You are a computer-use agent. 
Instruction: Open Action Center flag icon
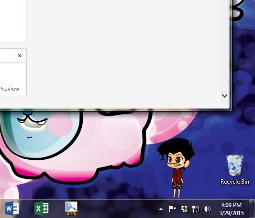click(x=172, y=209)
